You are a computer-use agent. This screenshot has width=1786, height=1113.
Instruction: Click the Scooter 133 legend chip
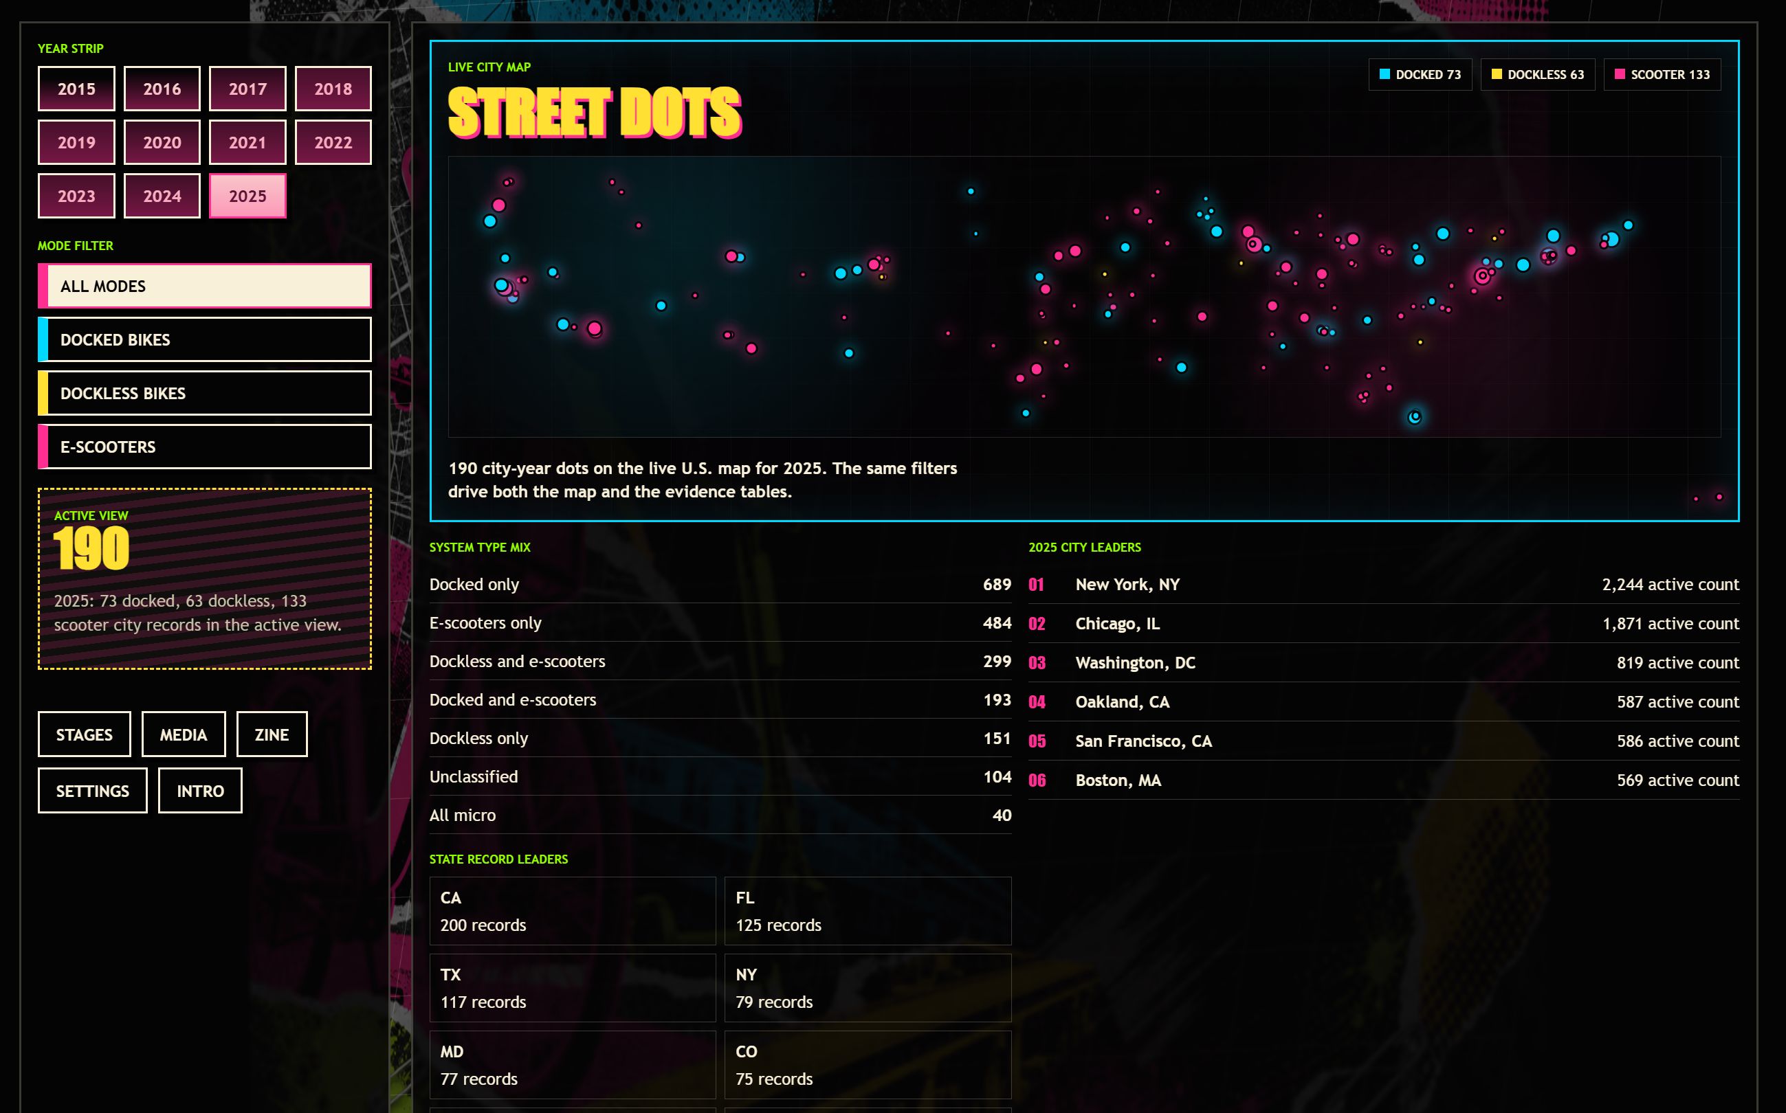(1662, 75)
